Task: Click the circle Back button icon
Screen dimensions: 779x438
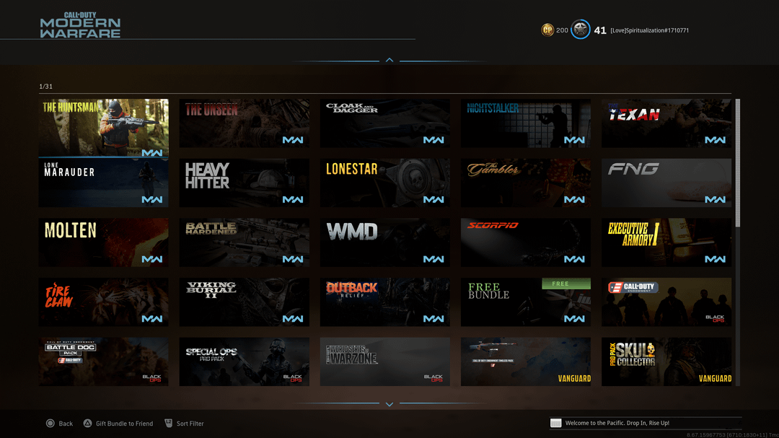Action: coord(50,424)
